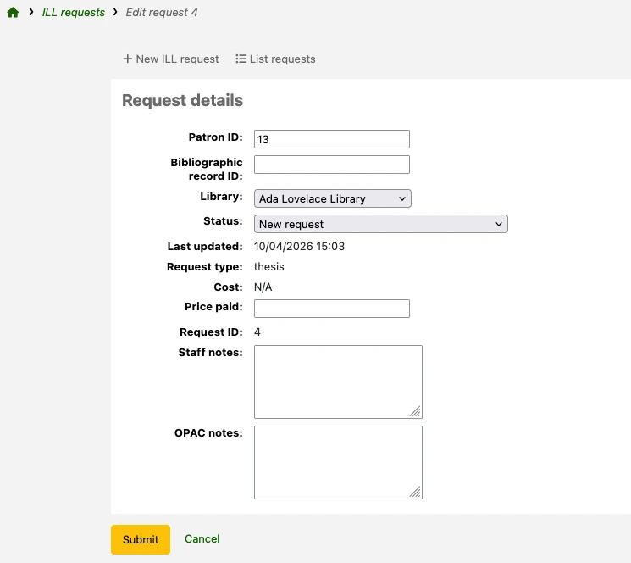This screenshot has width=631, height=563.
Task: Click the 'Price paid:' label
Action: tap(213, 307)
